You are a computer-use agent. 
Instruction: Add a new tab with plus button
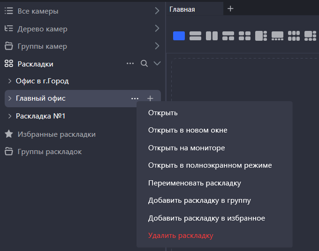click(230, 9)
